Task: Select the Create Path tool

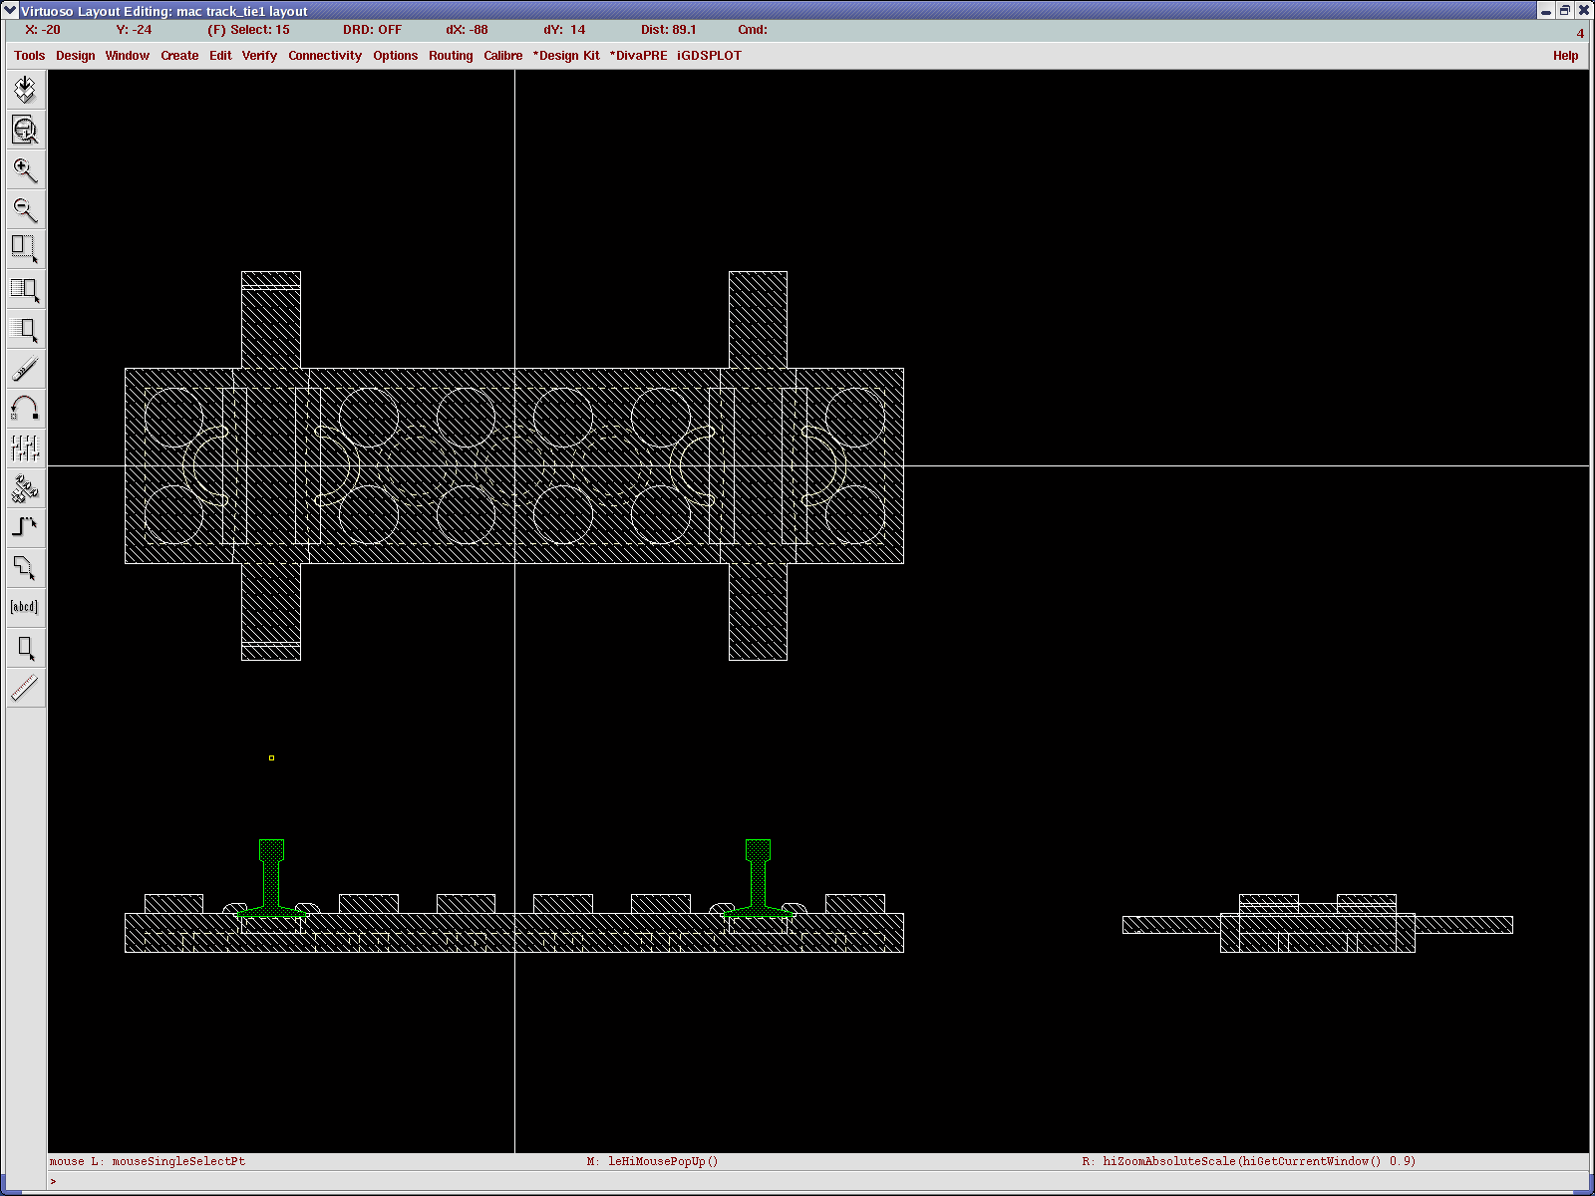Action: coord(25,527)
